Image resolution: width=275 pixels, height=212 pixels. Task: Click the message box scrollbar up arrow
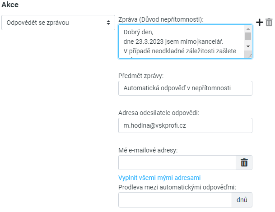tap(248, 28)
